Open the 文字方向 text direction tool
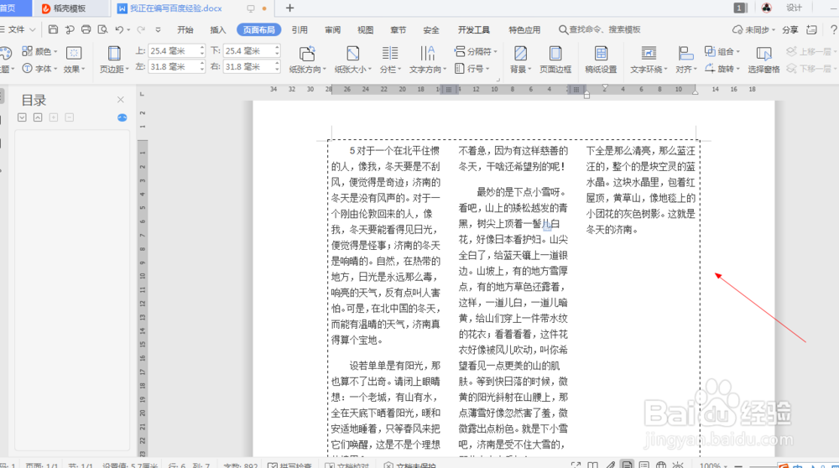839x468 pixels. 428,60
